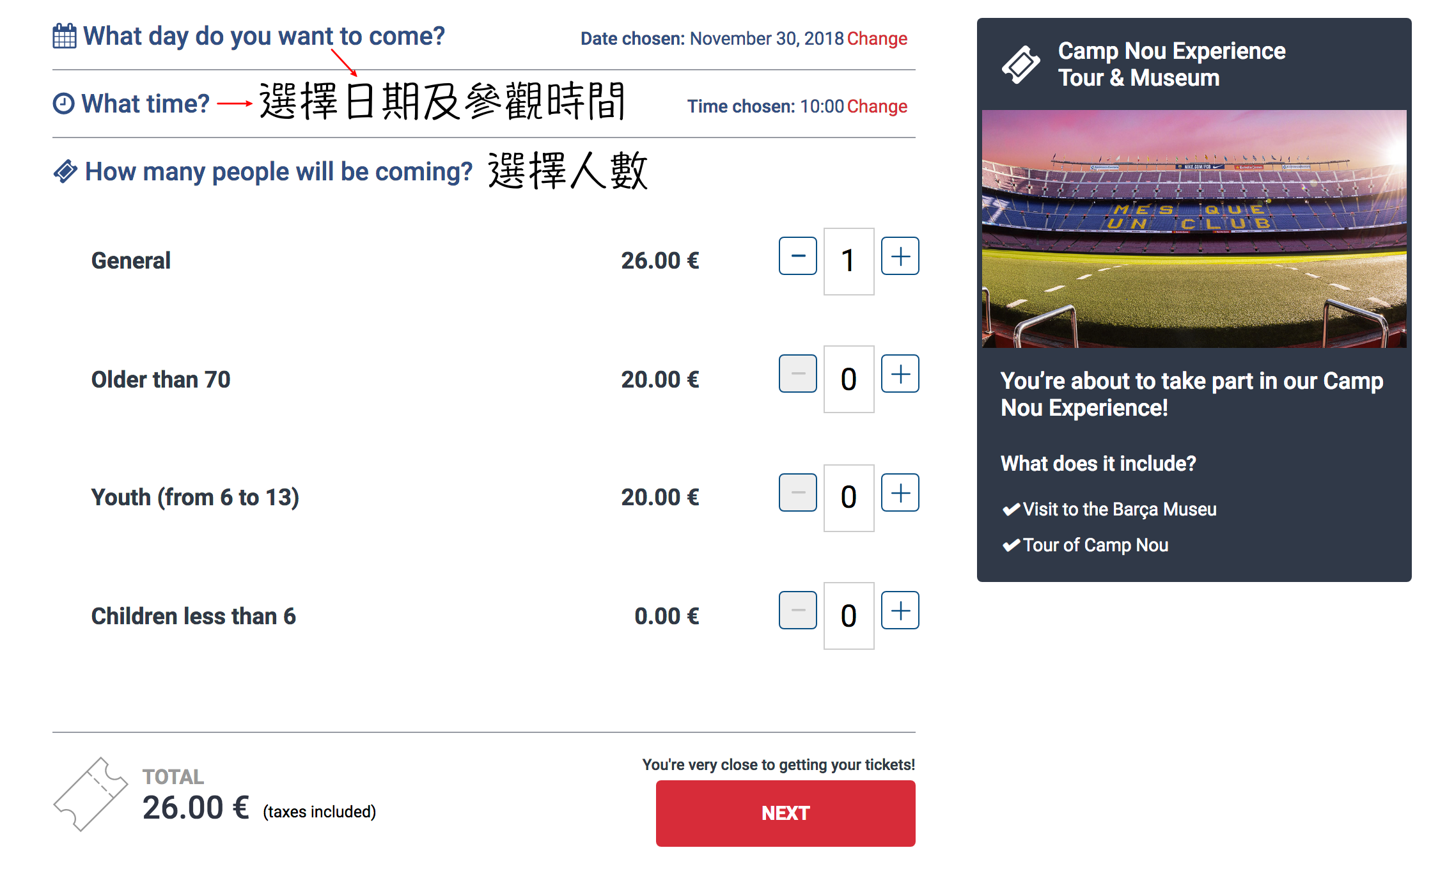Click the calendar icon beside the day question

[x=64, y=36]
